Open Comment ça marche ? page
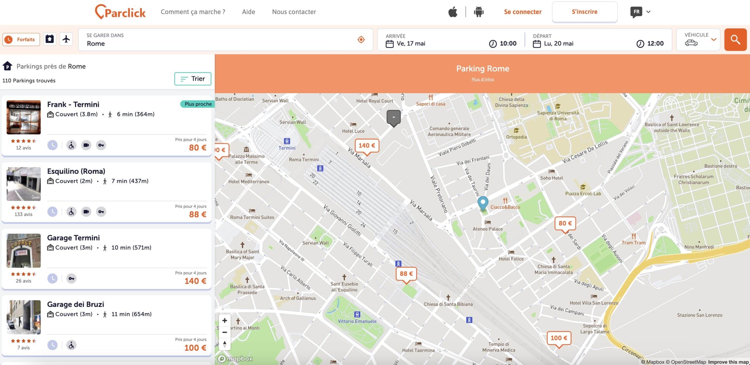The width and height of the screenshot is (750, 365). pyautogui.click(x=193, y=12)
